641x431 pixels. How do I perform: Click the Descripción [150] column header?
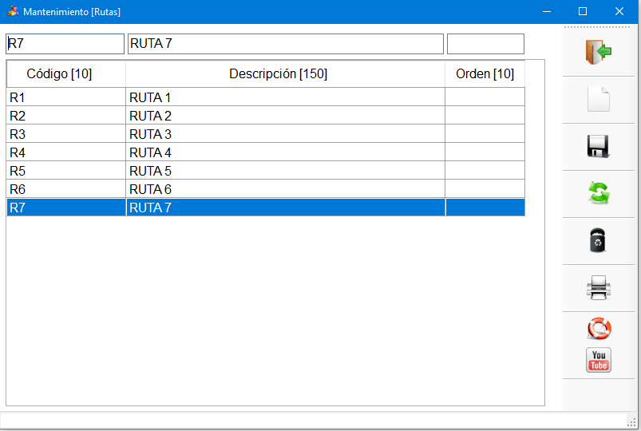(285, 74)
